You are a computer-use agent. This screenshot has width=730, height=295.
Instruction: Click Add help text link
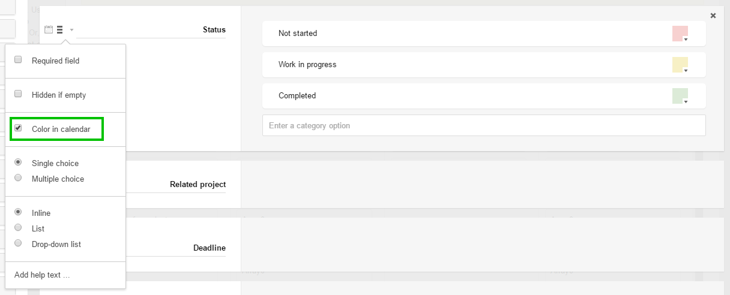[x=42, y=275]
